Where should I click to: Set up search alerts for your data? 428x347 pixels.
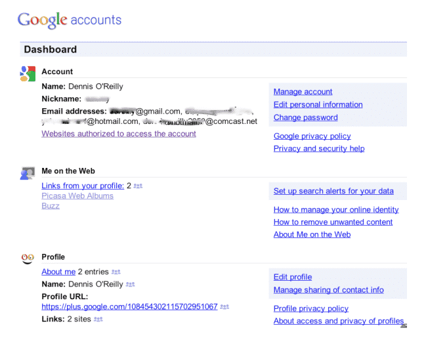pyautogui.click(x=333, y=191)
